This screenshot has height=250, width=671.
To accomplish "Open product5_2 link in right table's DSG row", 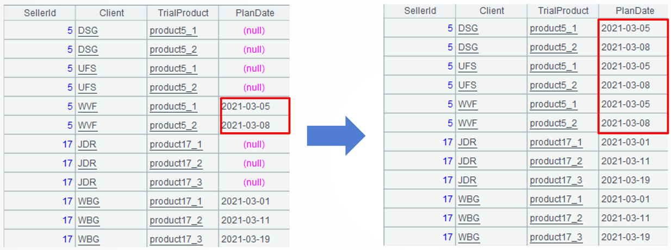I will (x=554, y=47).
